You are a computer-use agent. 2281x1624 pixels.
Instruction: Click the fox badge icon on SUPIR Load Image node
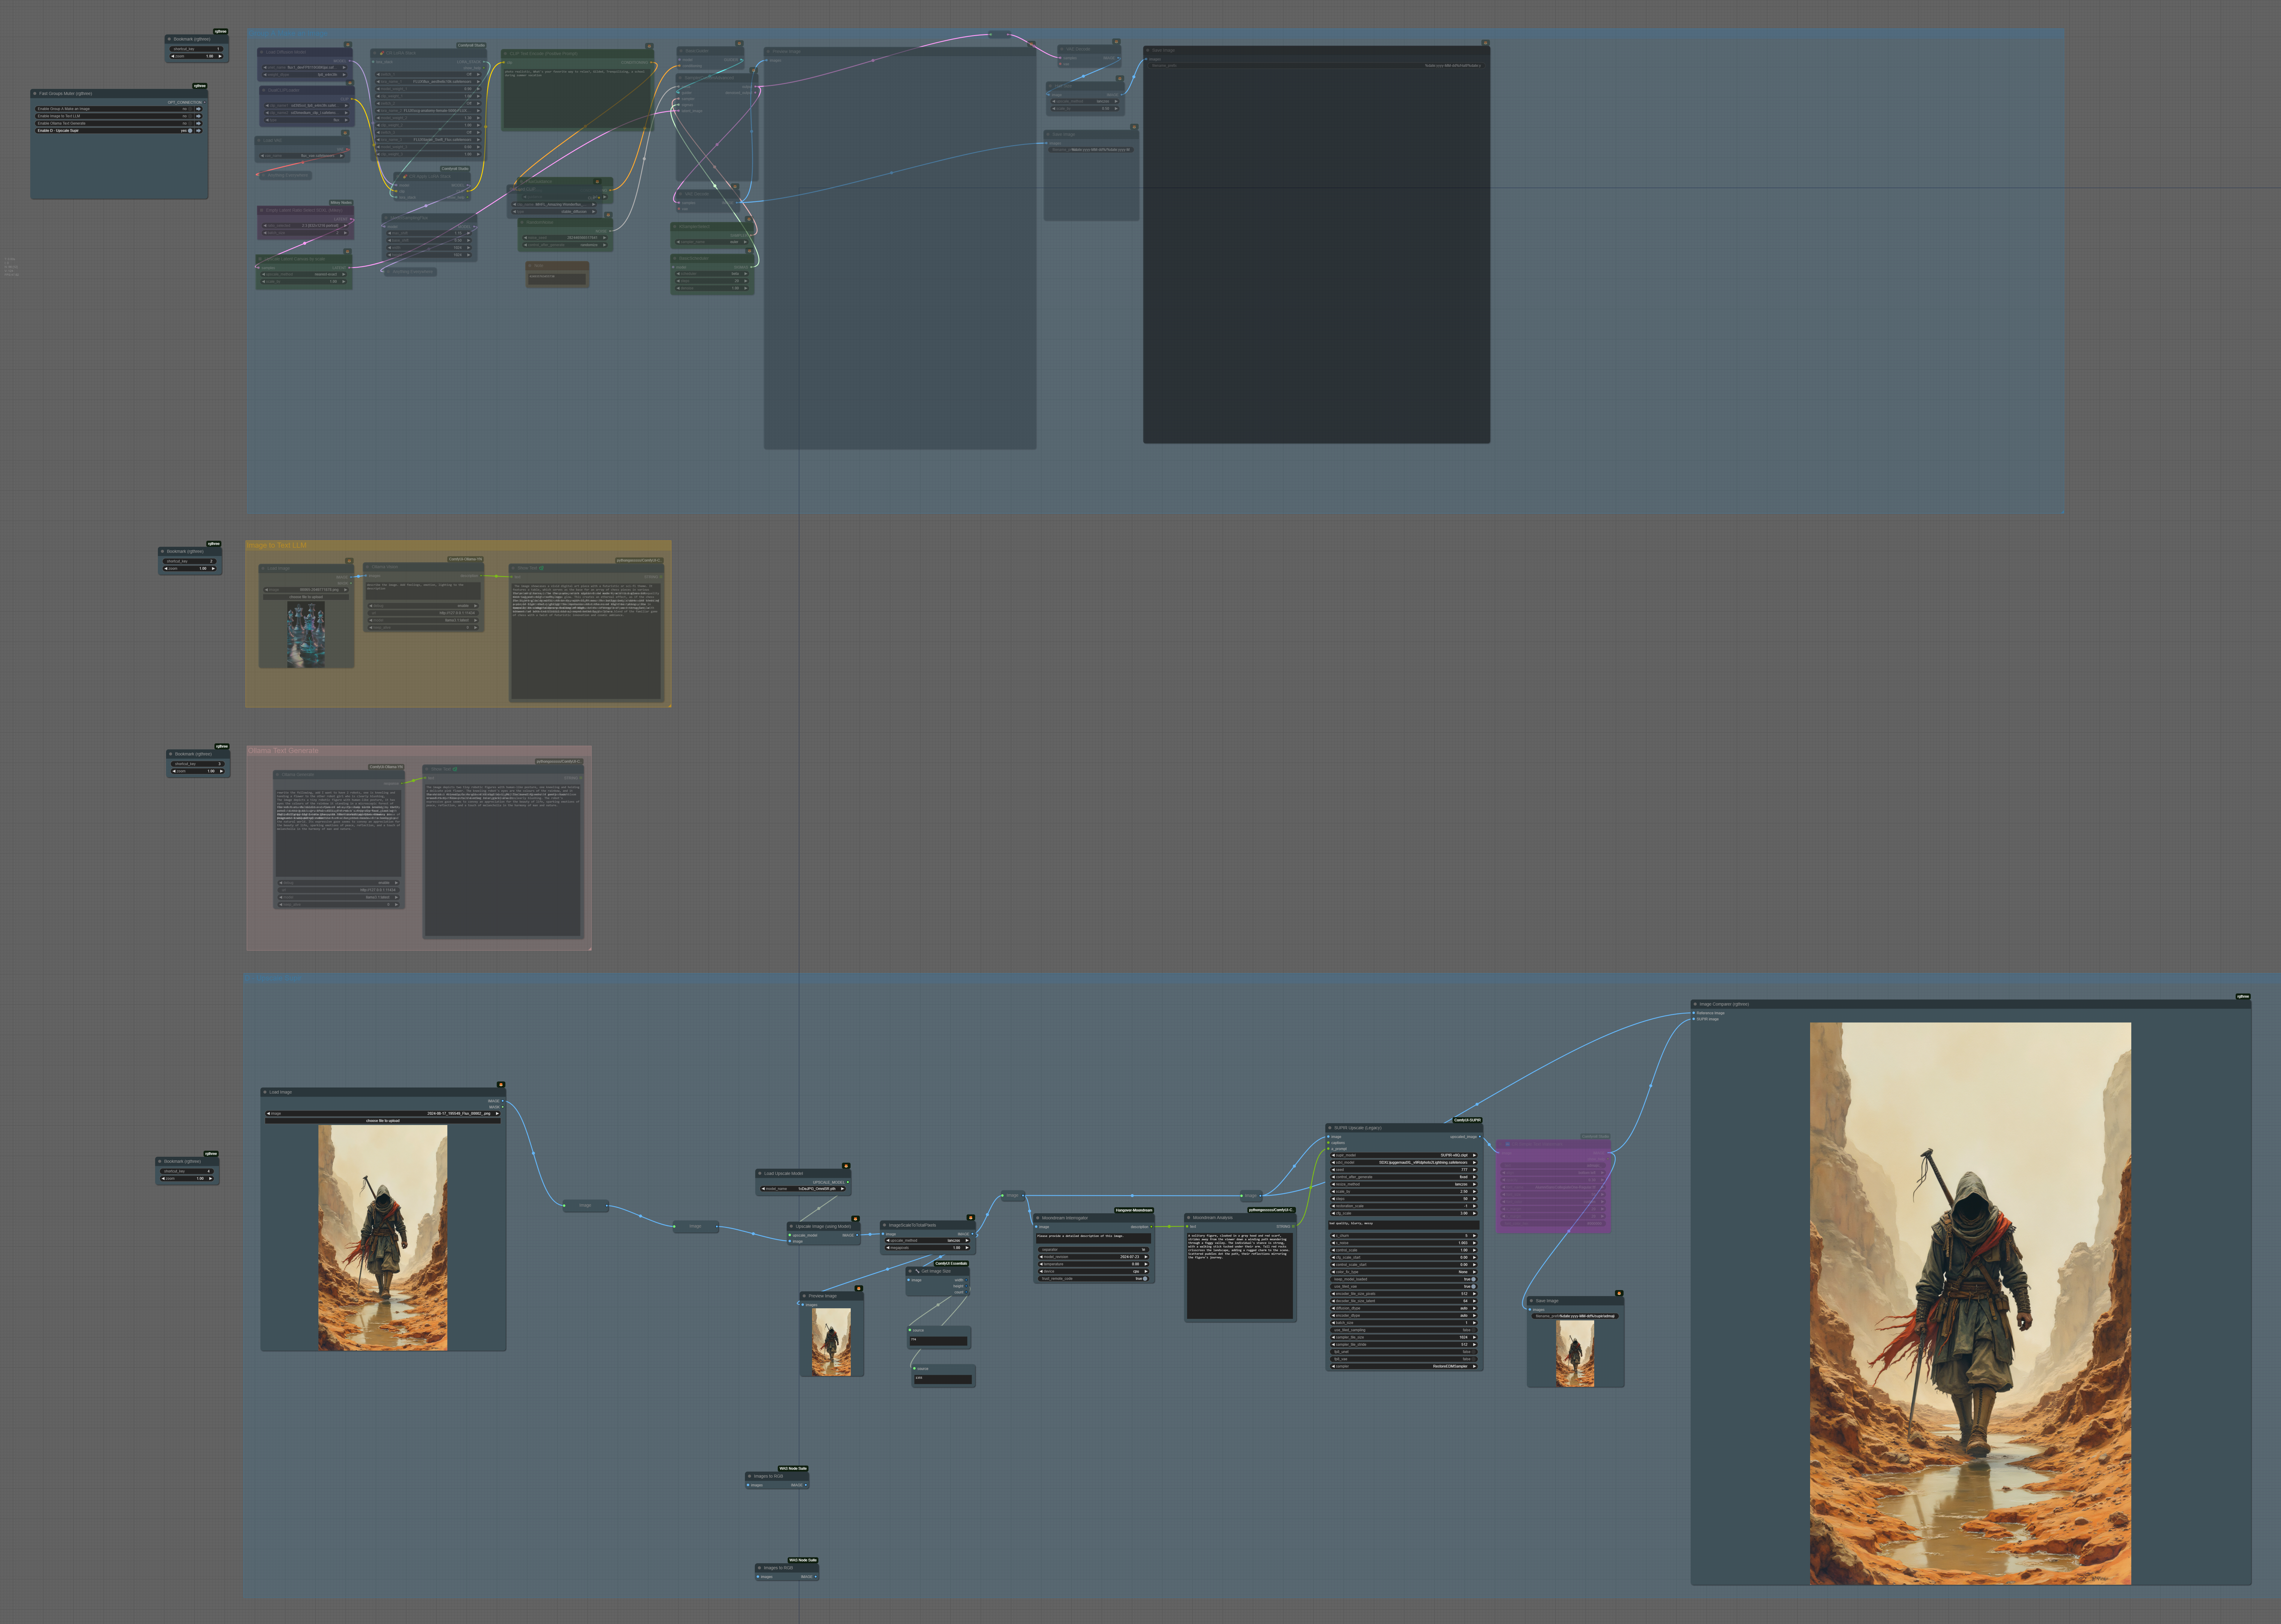tap(501, 1085)
